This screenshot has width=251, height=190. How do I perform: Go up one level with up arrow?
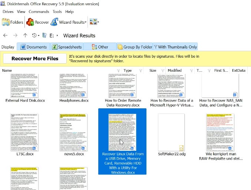click(25, 35)
